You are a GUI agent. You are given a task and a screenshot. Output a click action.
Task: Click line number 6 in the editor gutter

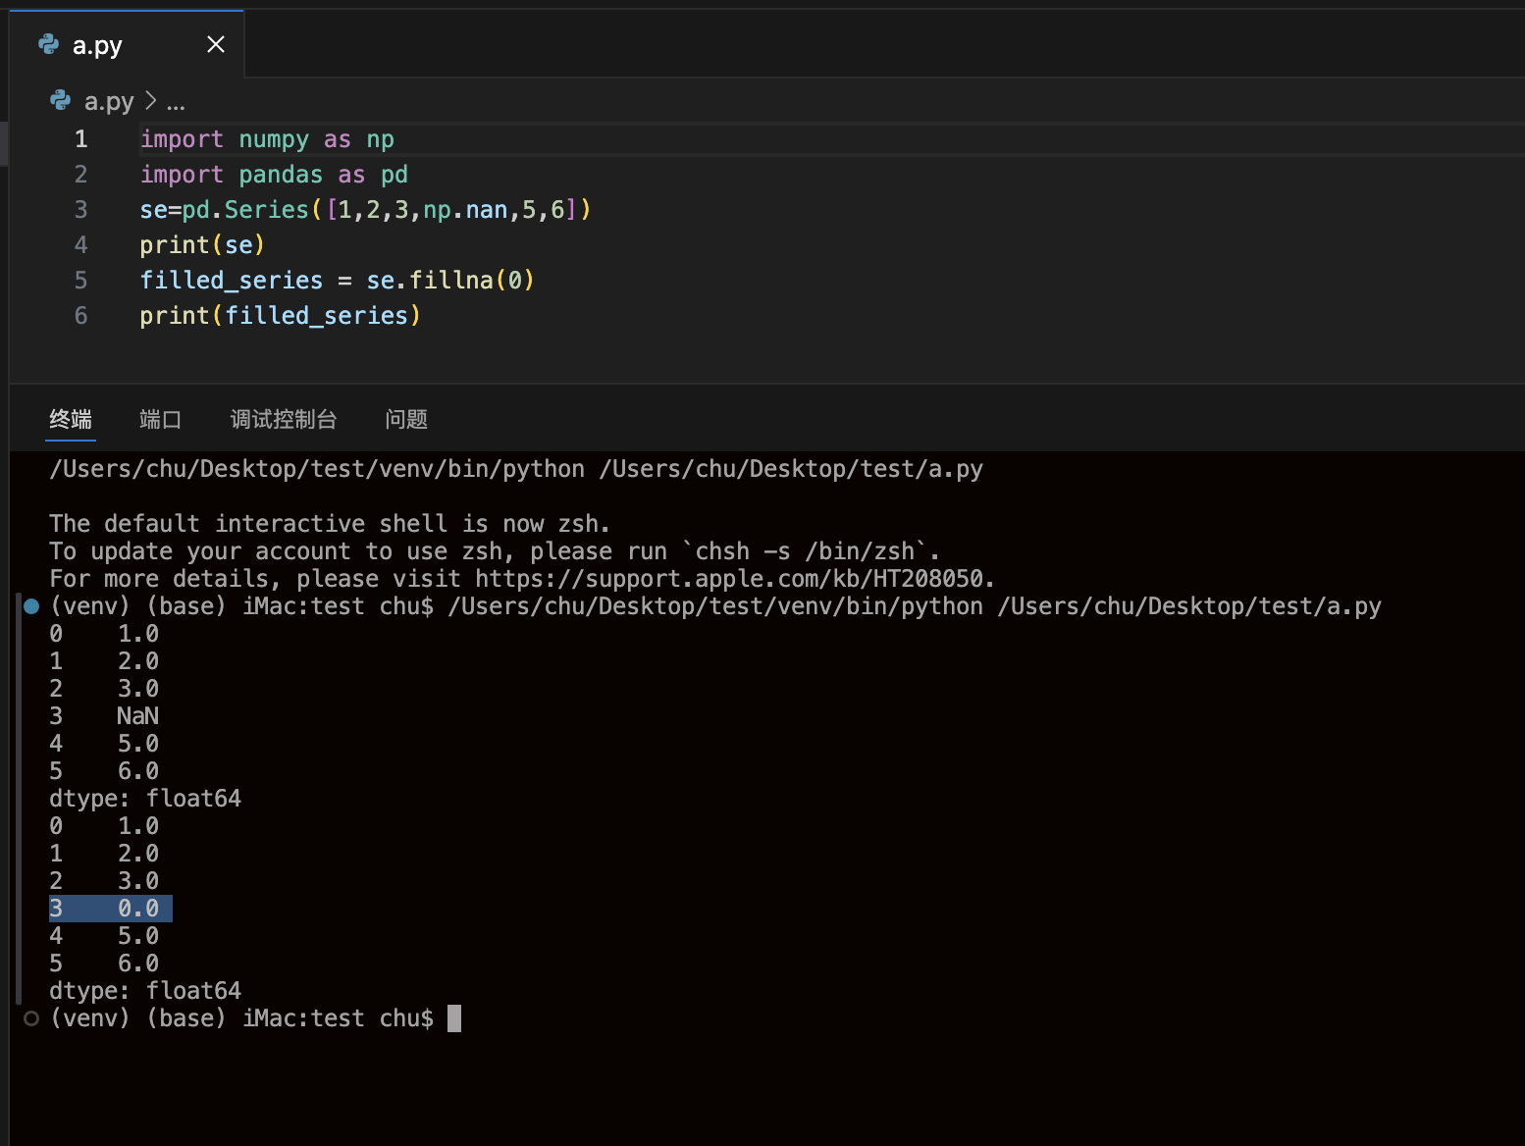coord(81,316)
